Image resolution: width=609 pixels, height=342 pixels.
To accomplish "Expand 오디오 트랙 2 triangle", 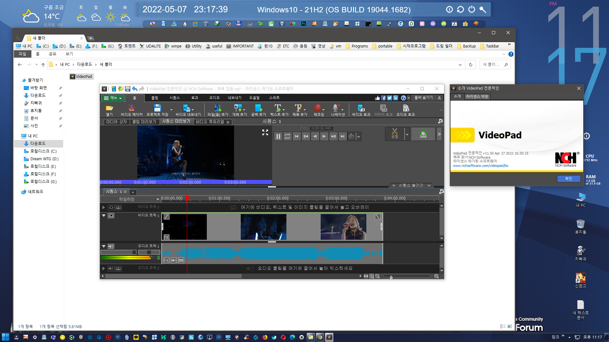I will [x=103, y=269].
